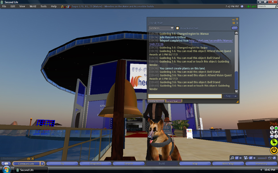The image size is (278, 173).
Task: Click the chat history scrollbar down arrow
Action: pyautogui.click(x=236, y=91)
